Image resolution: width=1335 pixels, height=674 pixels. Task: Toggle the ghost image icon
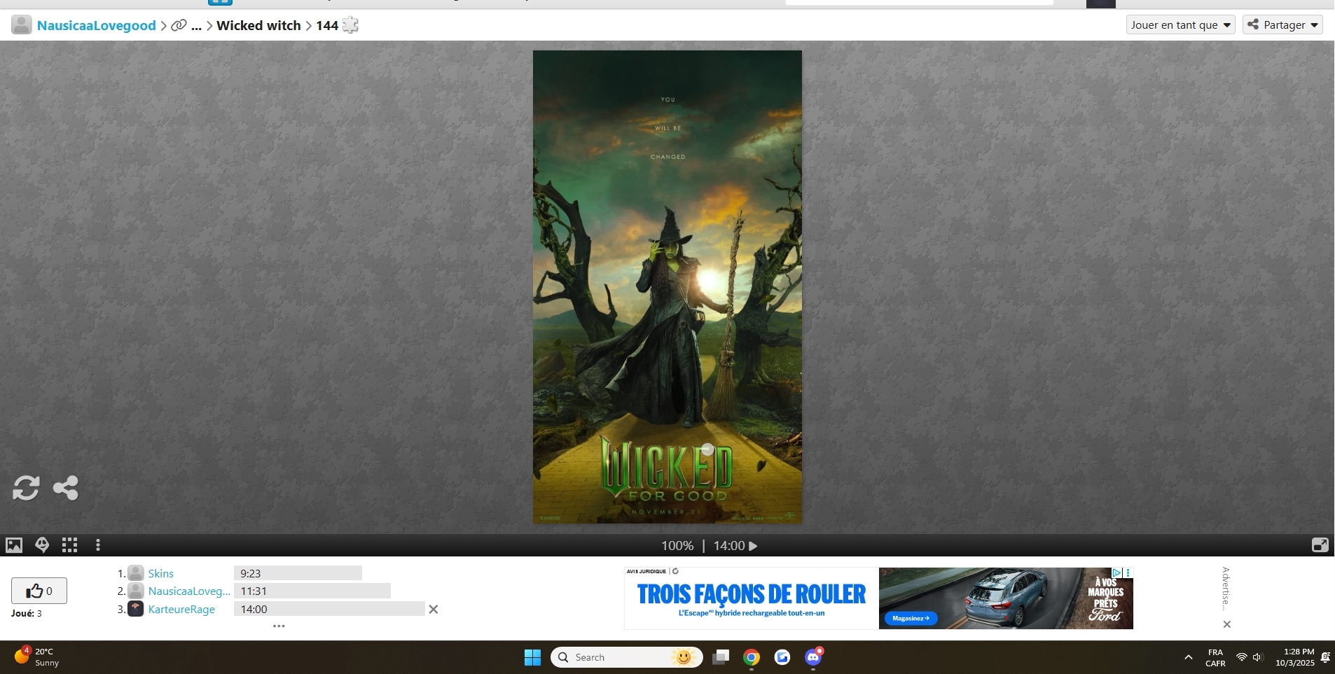click(42, 545)
